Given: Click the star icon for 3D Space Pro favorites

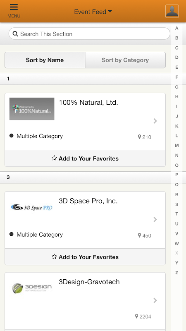Looking at the screenshot, I should [54, 257].
